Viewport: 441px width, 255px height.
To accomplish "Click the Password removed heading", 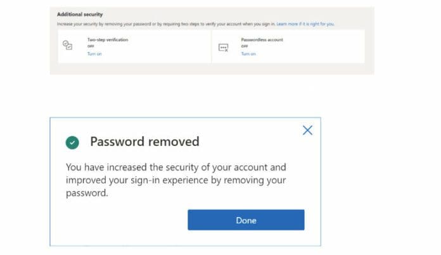I will point(144,141).
